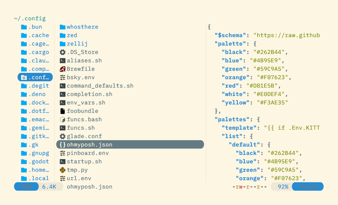Image resolution: width=338 pixels, height=205 pixels.
Task: Click the terminal icon beside env_vars.sh
Action: (x=63, y=103)
